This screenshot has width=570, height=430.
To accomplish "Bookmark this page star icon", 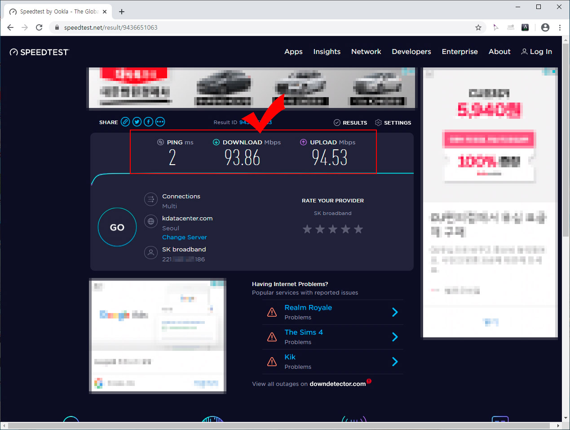I will 478,27.
